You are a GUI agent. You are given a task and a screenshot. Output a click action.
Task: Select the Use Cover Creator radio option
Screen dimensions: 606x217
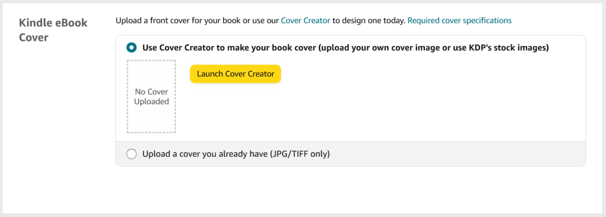point(132,48)
